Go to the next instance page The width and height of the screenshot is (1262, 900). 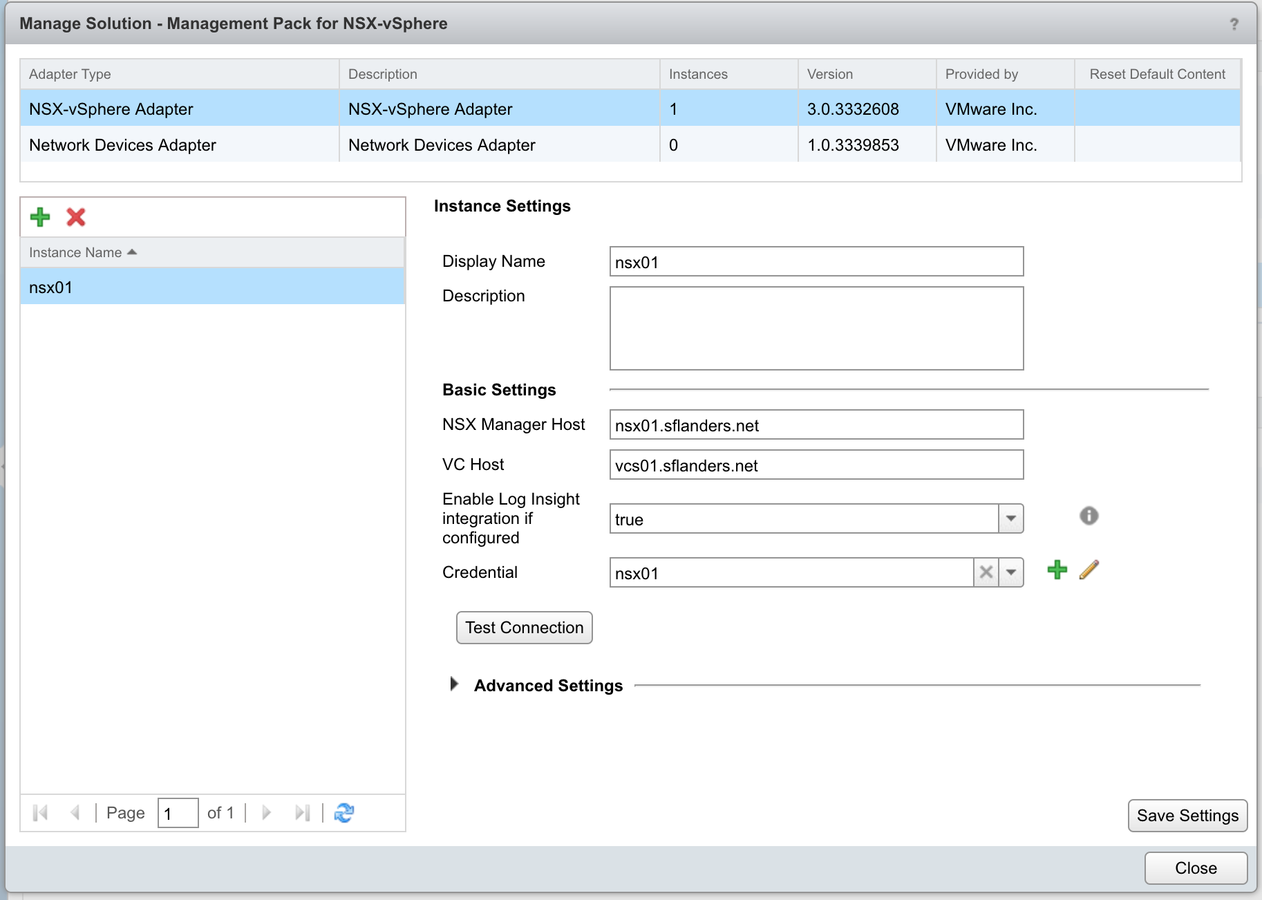pos(266,813)
